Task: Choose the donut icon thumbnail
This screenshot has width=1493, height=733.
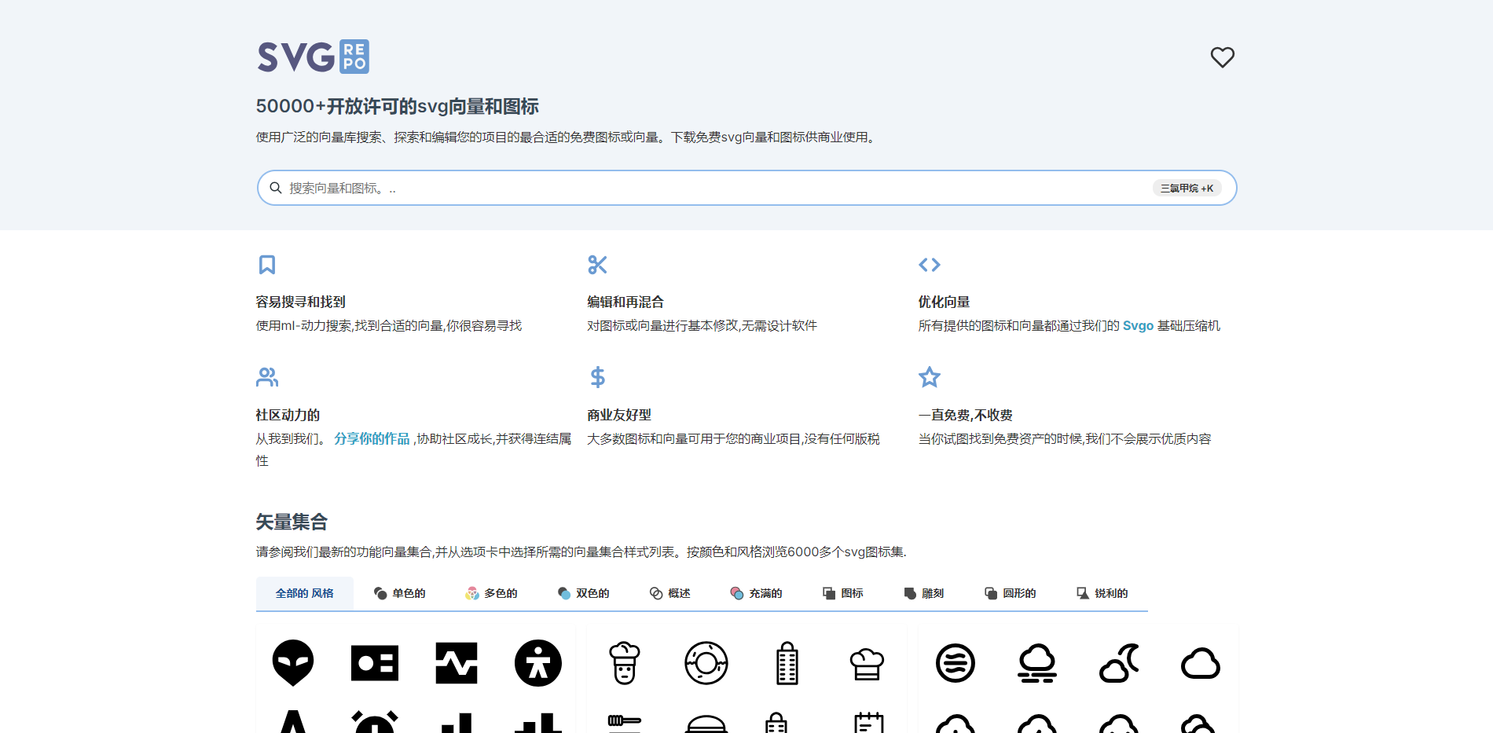Action: click(706, 663)
